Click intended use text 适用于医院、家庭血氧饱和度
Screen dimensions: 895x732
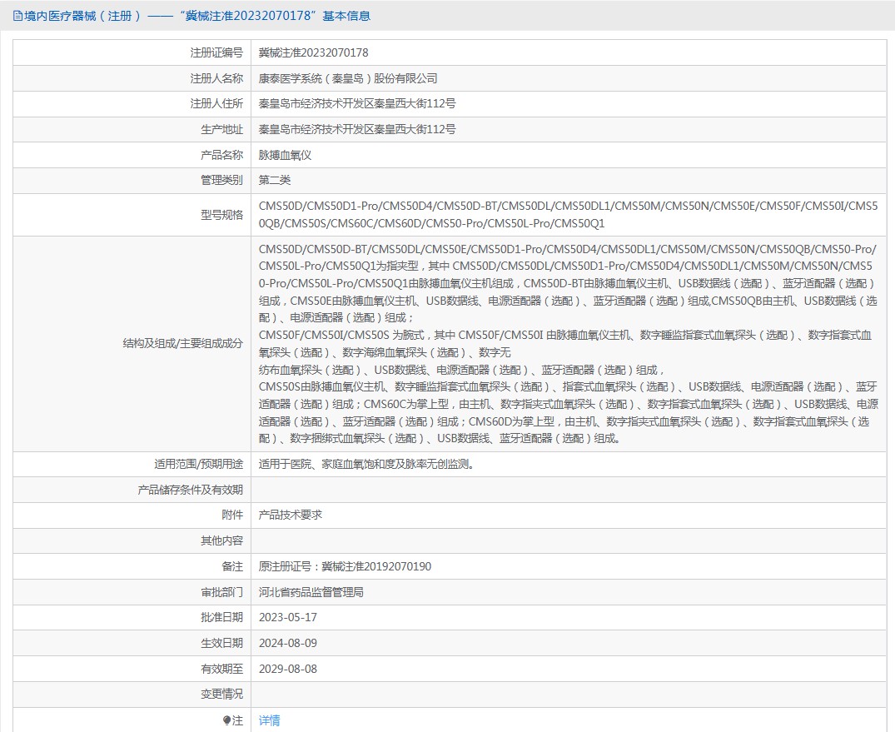[368, 464]
